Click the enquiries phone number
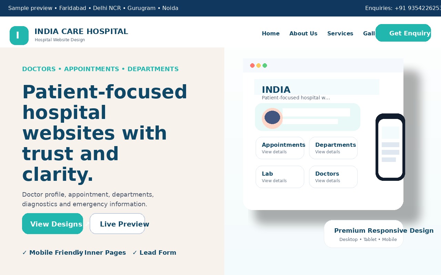 418,8
